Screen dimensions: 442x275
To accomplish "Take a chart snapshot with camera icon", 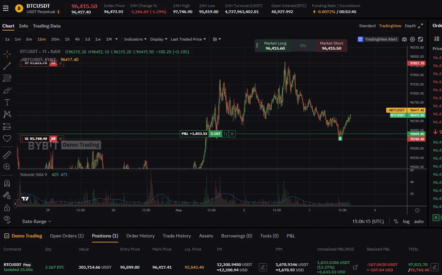I will point(404,39).
